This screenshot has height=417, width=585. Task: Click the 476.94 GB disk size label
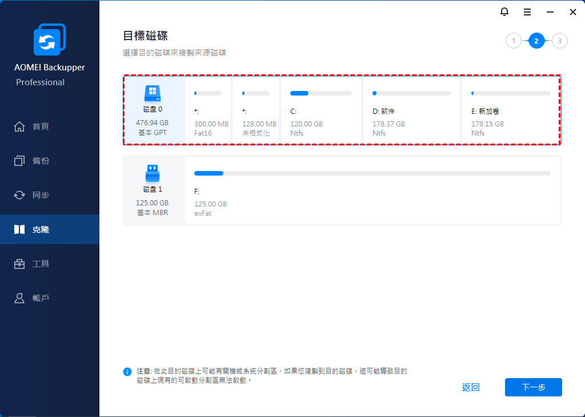coord(152,122)
